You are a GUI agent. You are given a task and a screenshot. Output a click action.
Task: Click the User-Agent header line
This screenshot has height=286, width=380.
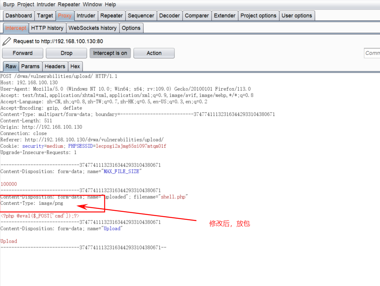(x=125, y=89)
